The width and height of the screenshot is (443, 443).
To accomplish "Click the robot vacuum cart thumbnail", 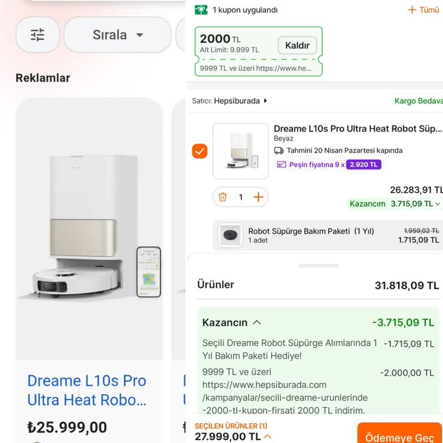I will 241,151.
